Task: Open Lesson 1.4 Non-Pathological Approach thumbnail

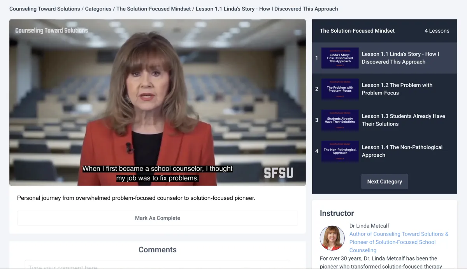Action: point(340,151)
